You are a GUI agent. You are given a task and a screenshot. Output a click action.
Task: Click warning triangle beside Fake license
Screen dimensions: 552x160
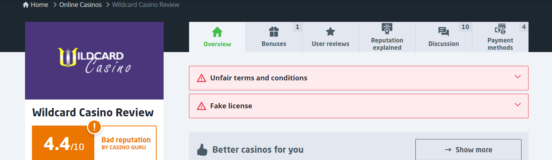coord(201,106)
